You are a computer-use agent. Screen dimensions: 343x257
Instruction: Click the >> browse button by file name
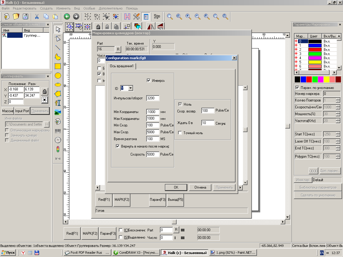[x=47, y=124]
